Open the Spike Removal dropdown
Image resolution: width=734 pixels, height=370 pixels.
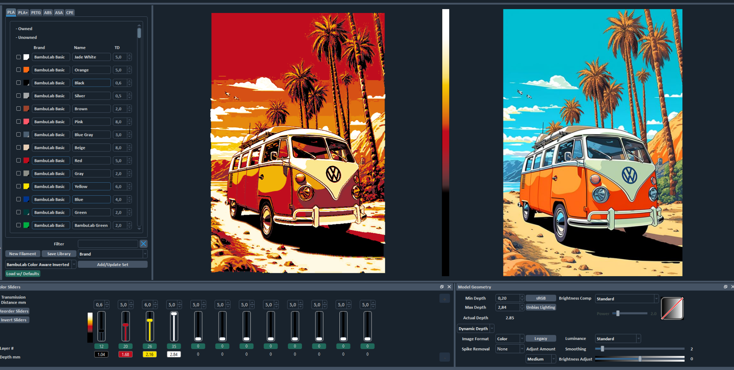pyautogui.click(x=510, y=349)
